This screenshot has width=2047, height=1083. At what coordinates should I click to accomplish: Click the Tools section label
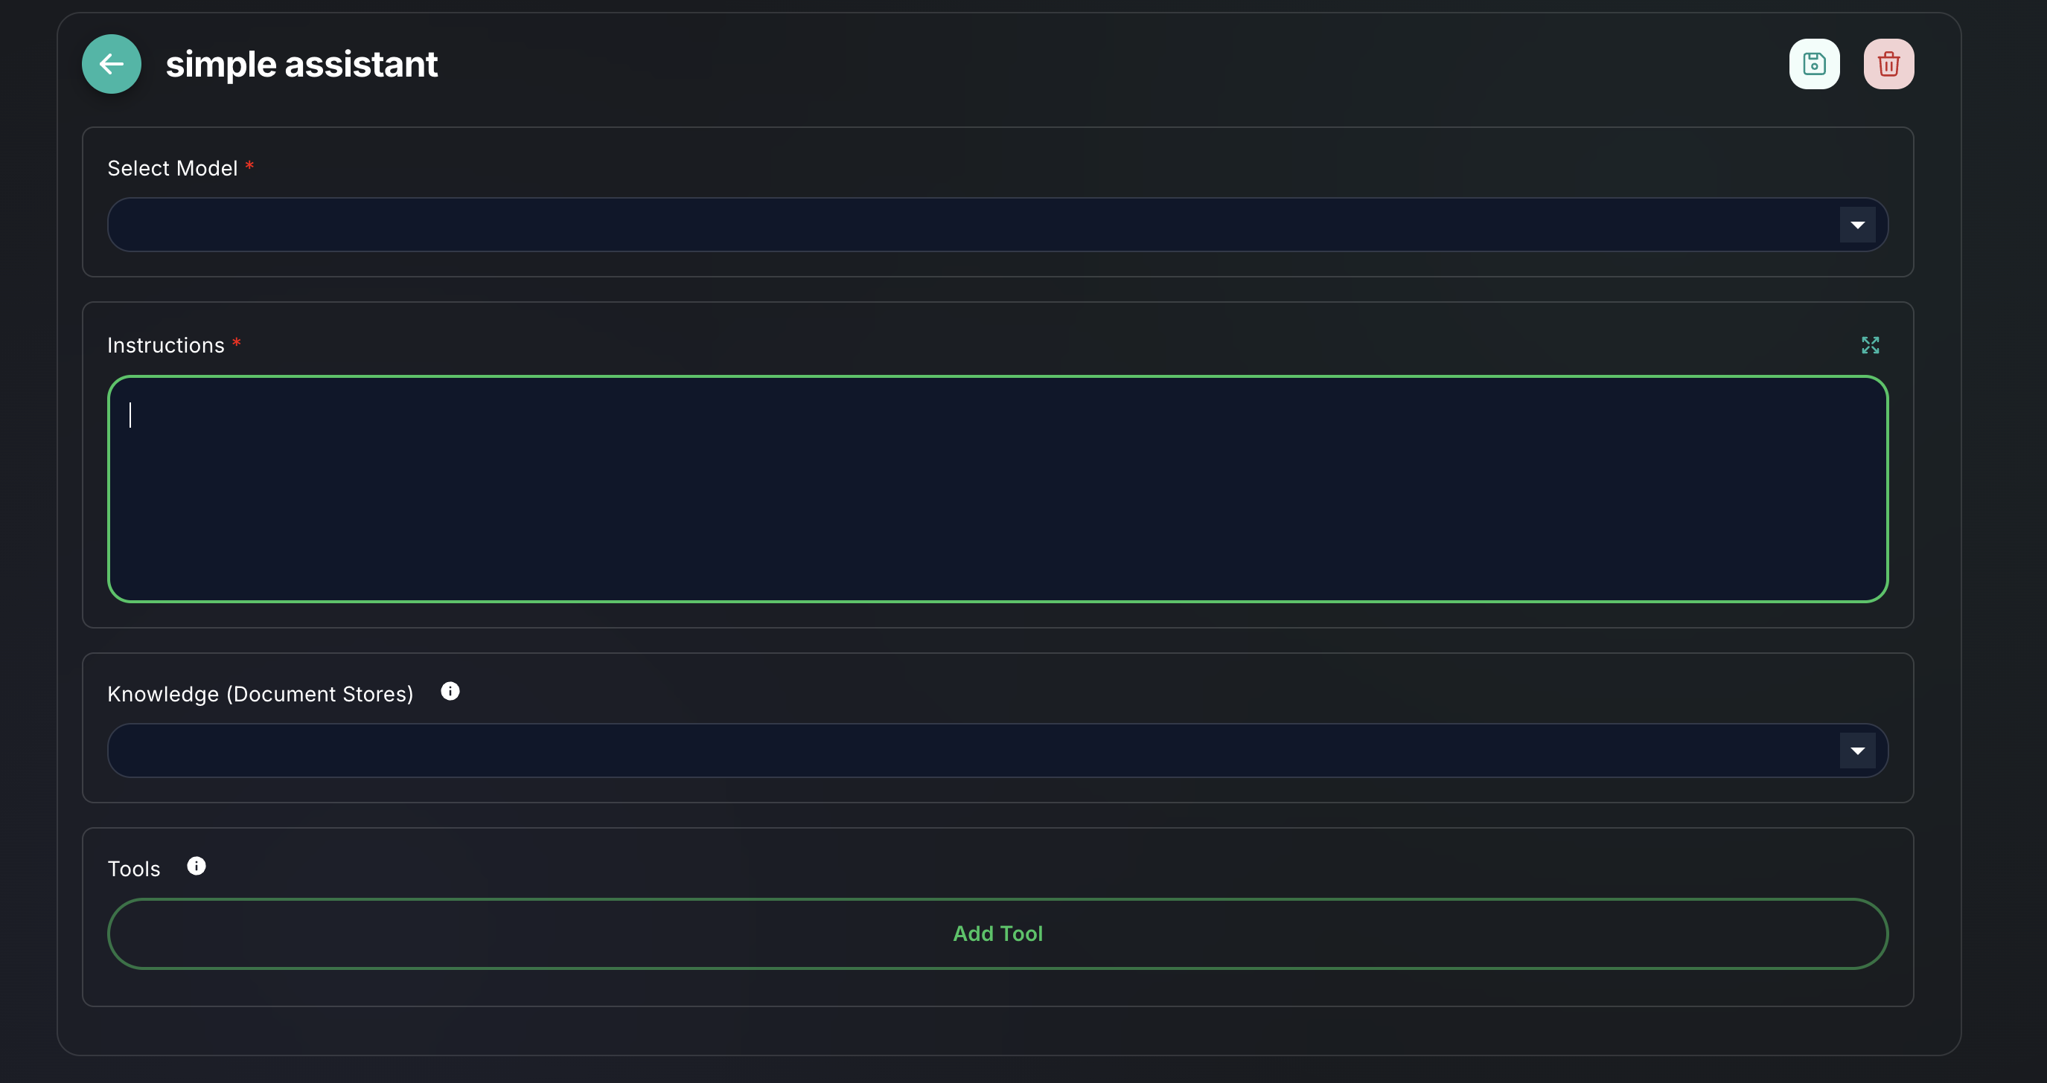coord(133,869)
